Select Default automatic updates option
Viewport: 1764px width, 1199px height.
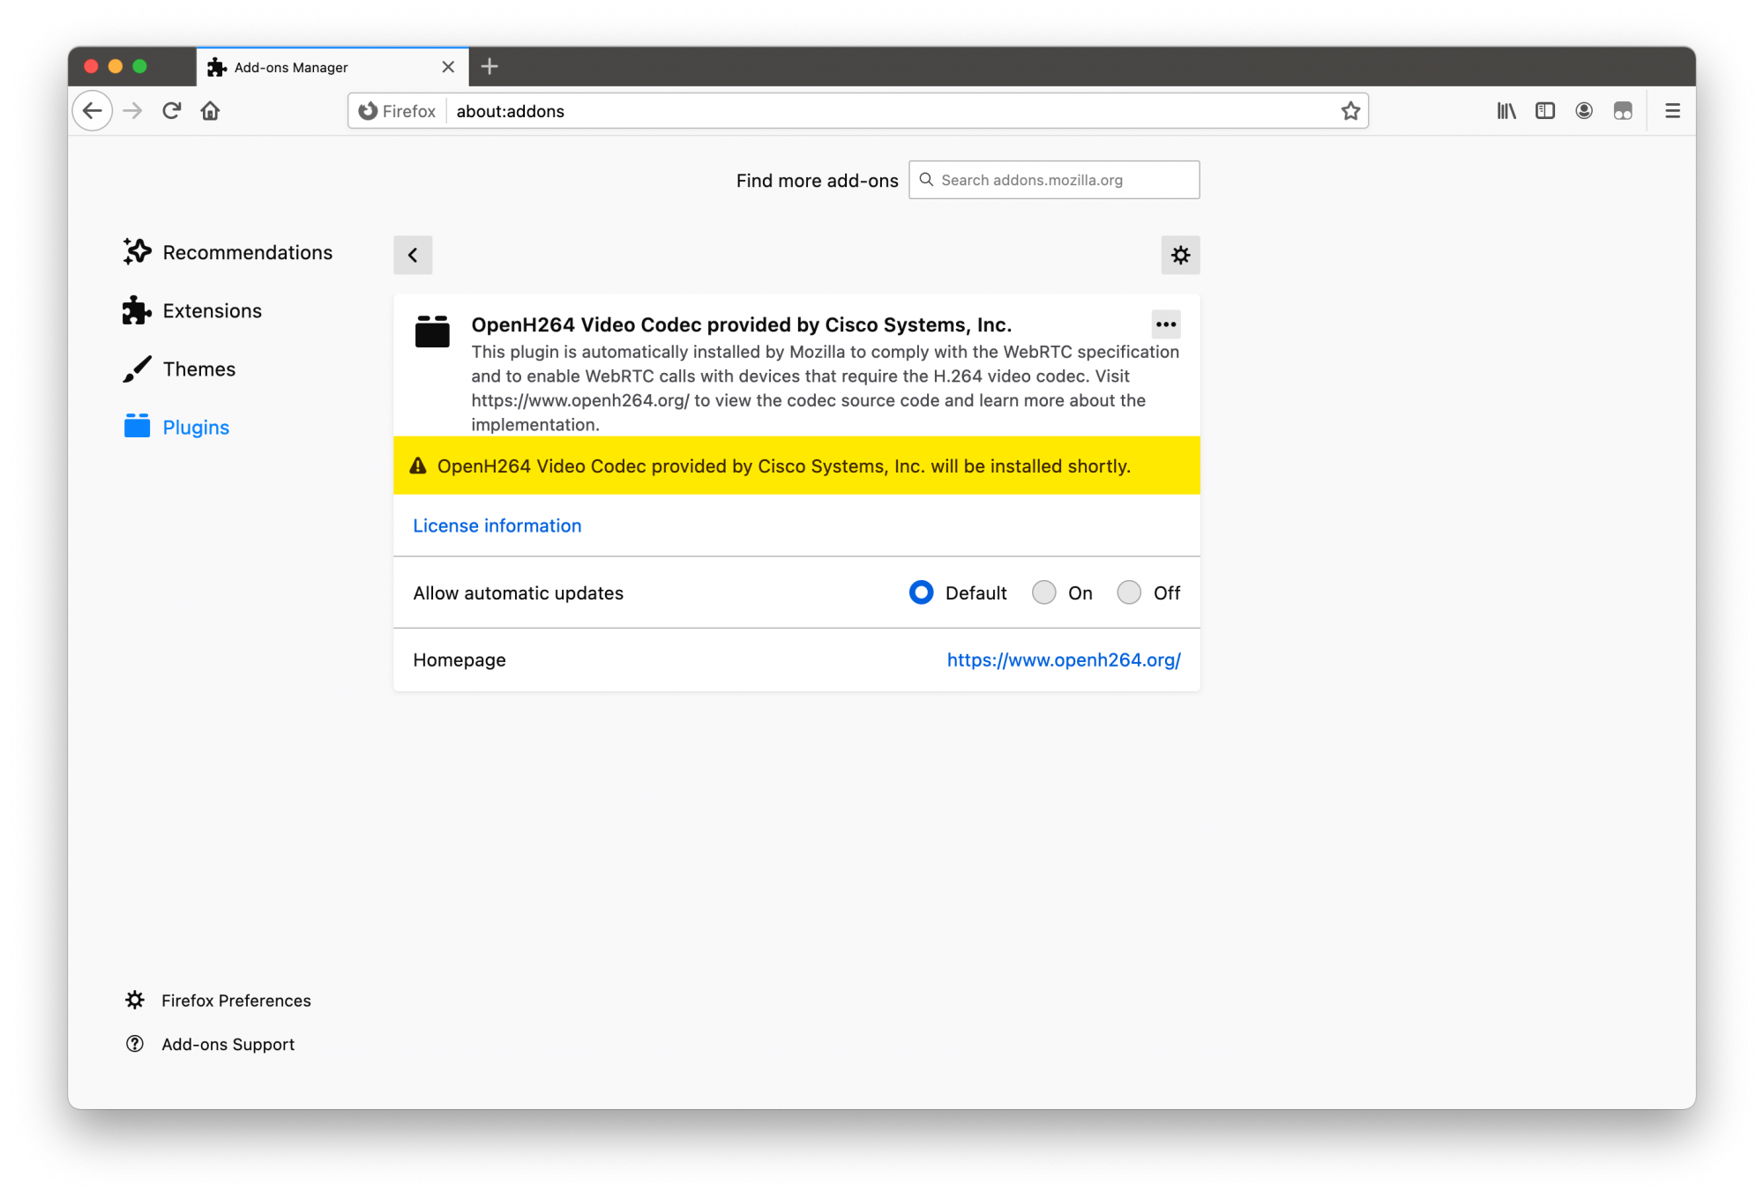(x=921, y=592)
